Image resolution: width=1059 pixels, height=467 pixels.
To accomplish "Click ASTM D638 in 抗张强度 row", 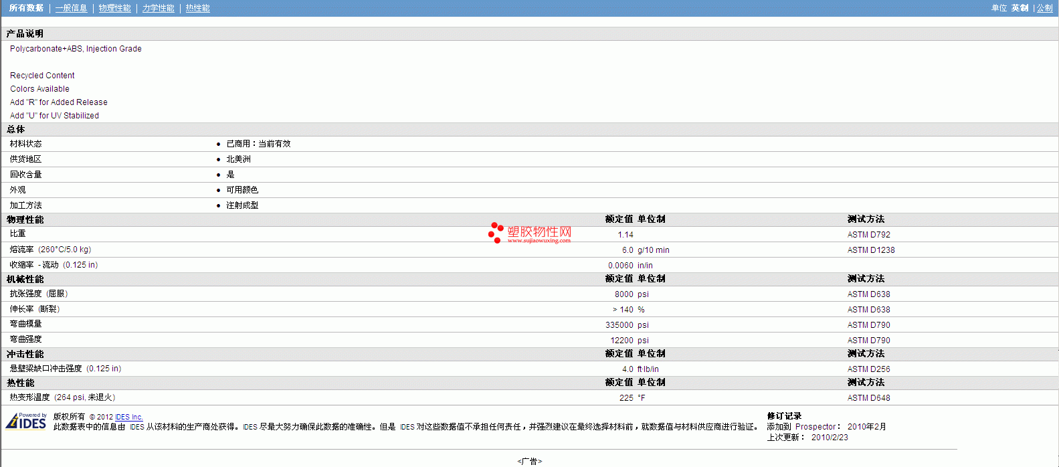I will click(868, 294).
